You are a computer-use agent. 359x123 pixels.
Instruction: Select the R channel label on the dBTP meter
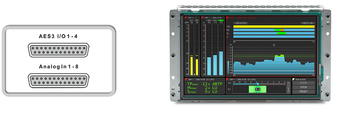[197, 20]
